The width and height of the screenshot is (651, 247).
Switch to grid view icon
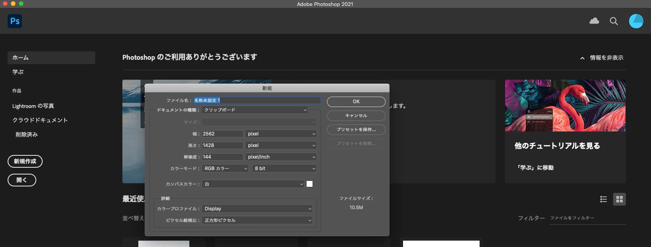click(619, 199)
